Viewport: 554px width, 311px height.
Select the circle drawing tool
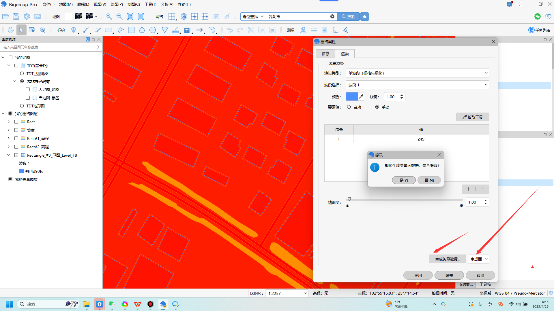point(153,30)
